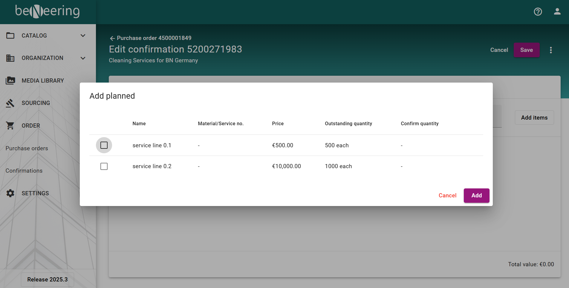
Task: Check the service line 0.1 checkbox
Action: tap(104, 145)
